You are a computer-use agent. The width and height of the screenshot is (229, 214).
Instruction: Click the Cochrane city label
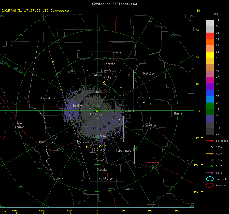point(83,142)
